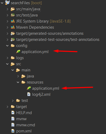Click the YAML icon of config application.yml
Screen dimensions: 106x134
tap(18, 52)
